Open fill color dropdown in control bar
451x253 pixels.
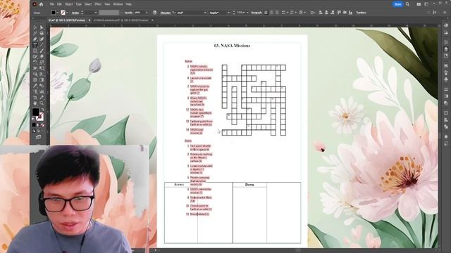pos(58,13)
